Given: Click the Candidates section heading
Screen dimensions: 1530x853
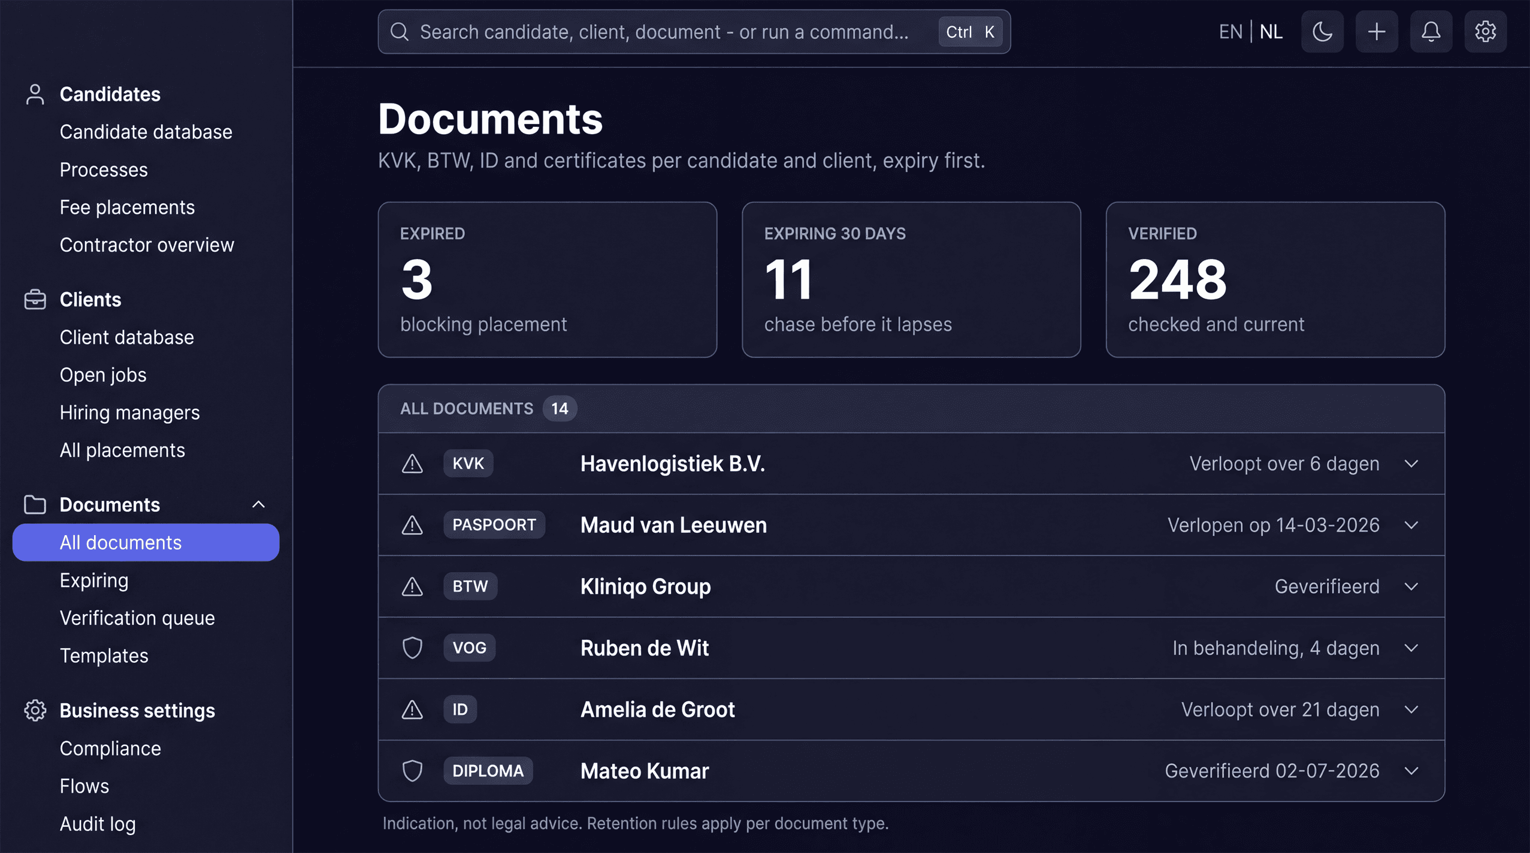Looking at the screenshot, I should click(x=110, y=94).
